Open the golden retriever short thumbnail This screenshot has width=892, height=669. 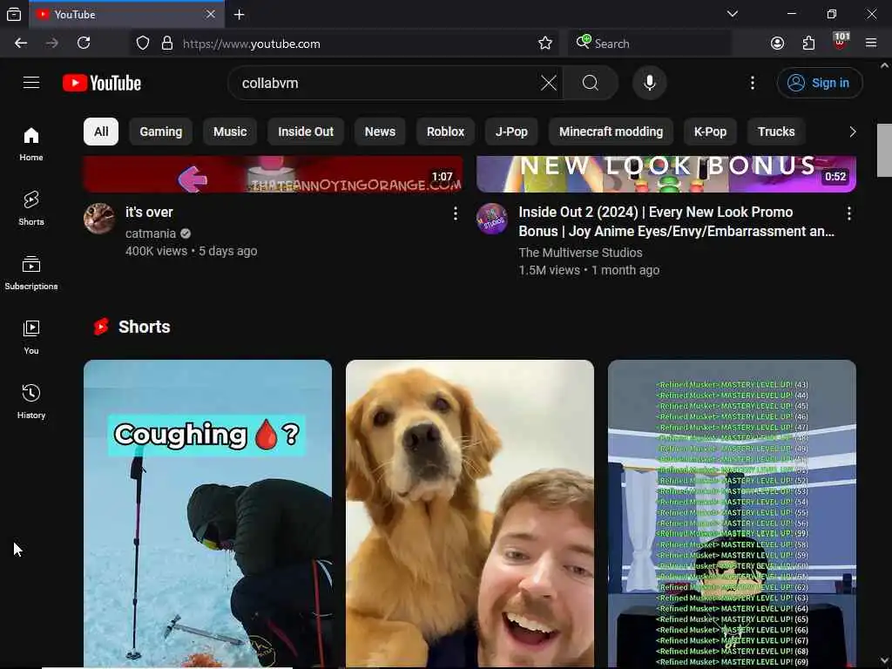coord(470,513)
